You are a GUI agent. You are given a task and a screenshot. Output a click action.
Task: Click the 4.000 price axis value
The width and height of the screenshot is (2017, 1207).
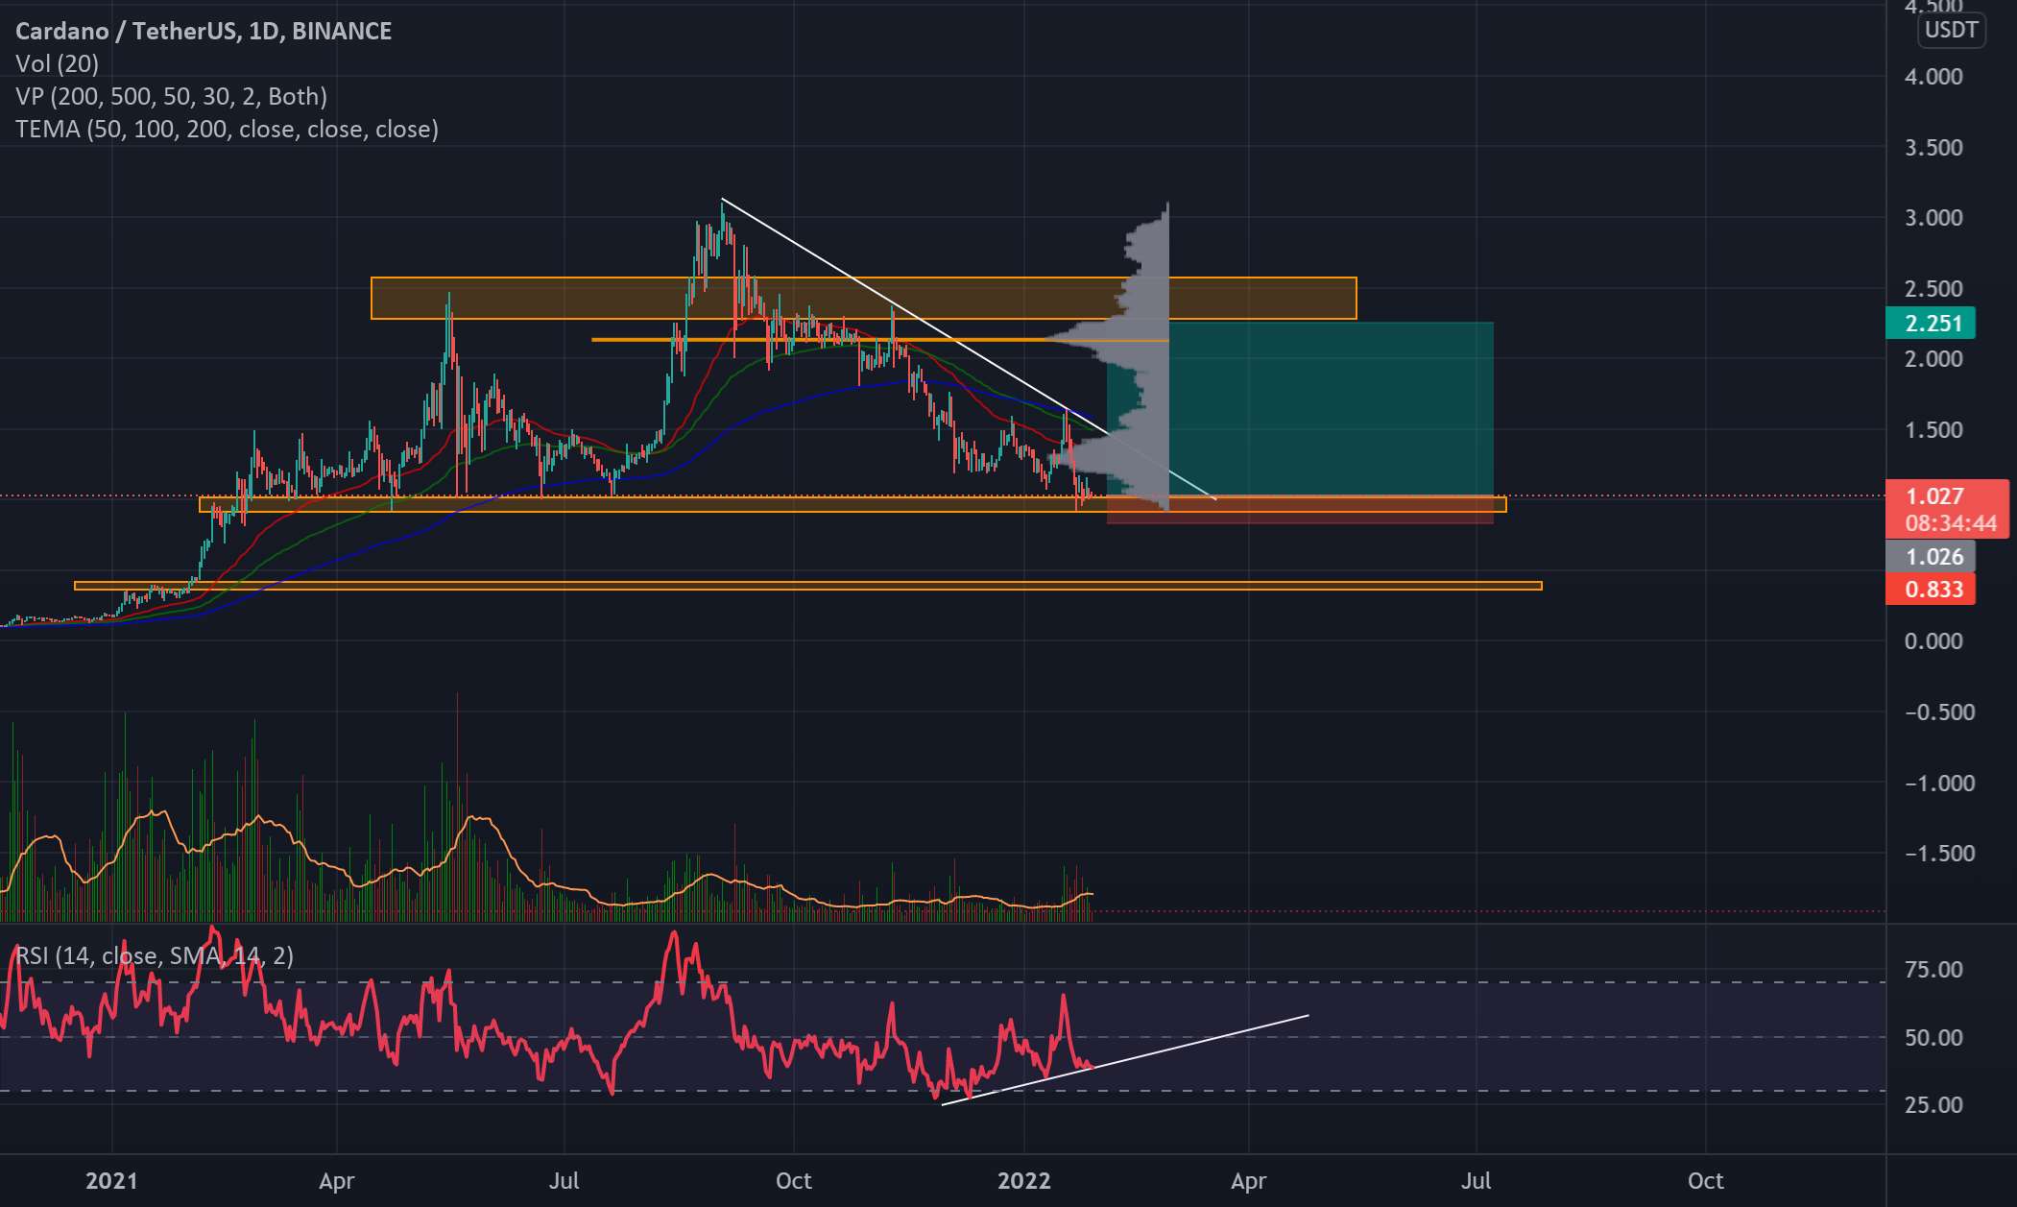point(1933,77)
